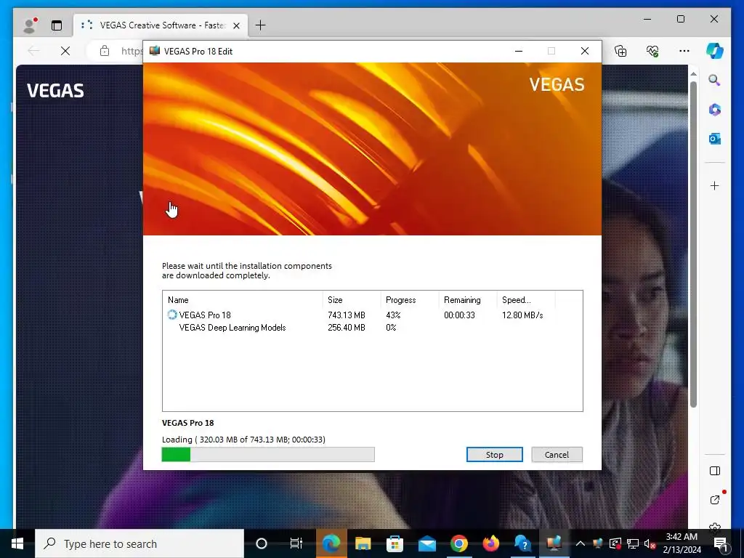Open Microsoft Edge from taskbar
This screenshot has height=558, width=744.
pyautogui.click(x=331, y=543)
